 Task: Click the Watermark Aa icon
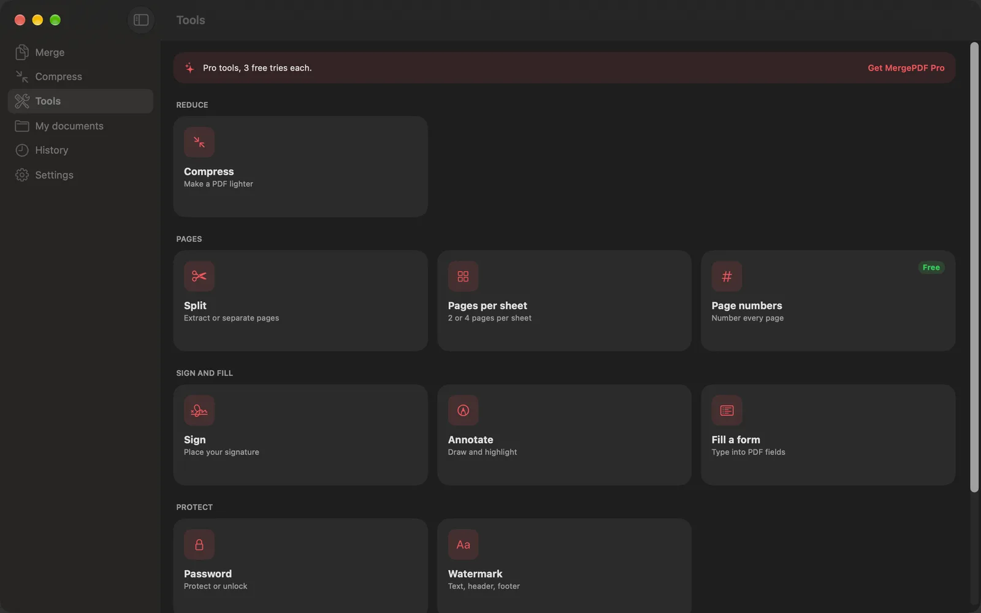coord(463,544)
